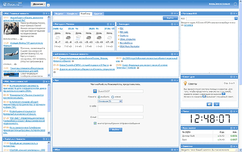Image resolution: width=242 pixels, height=152 pixels.
Task: Switch to the Яндекс search tab
Action: pyautogui.click(x=59, y=14)
